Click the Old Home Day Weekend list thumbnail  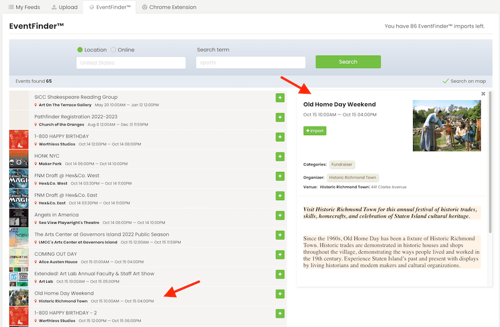(19, 296)
